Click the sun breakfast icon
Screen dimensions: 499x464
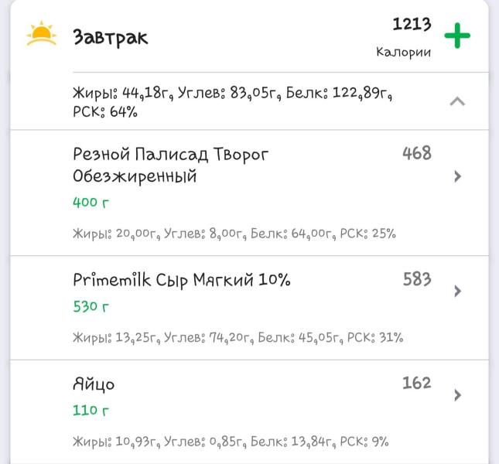41,33
